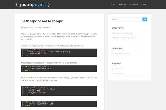Click calendar icon beside March 2015
The height and width of the screenshot is (110, 166).
tap(113, 73)
